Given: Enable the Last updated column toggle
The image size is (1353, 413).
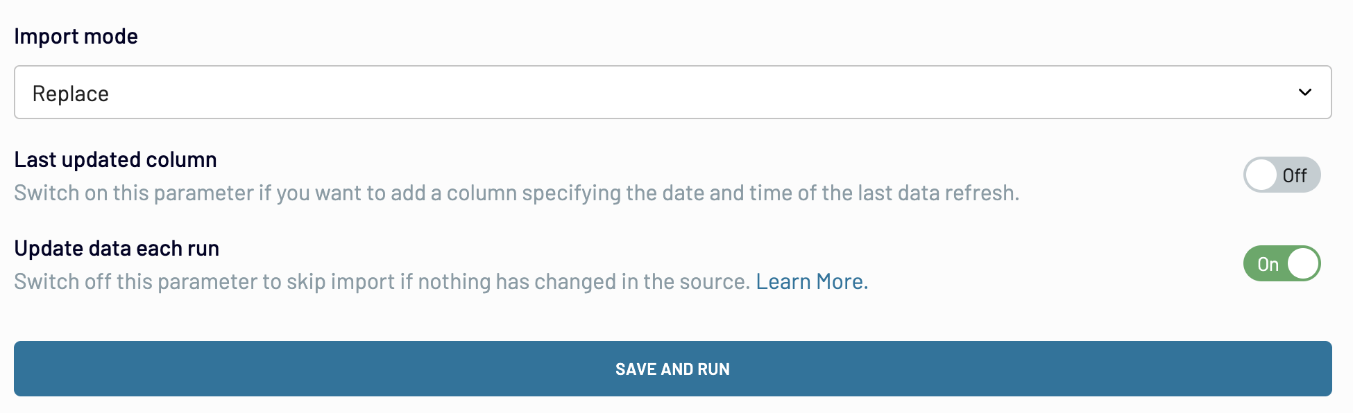Looking at the screenshot, I should tap(1281, 175).
